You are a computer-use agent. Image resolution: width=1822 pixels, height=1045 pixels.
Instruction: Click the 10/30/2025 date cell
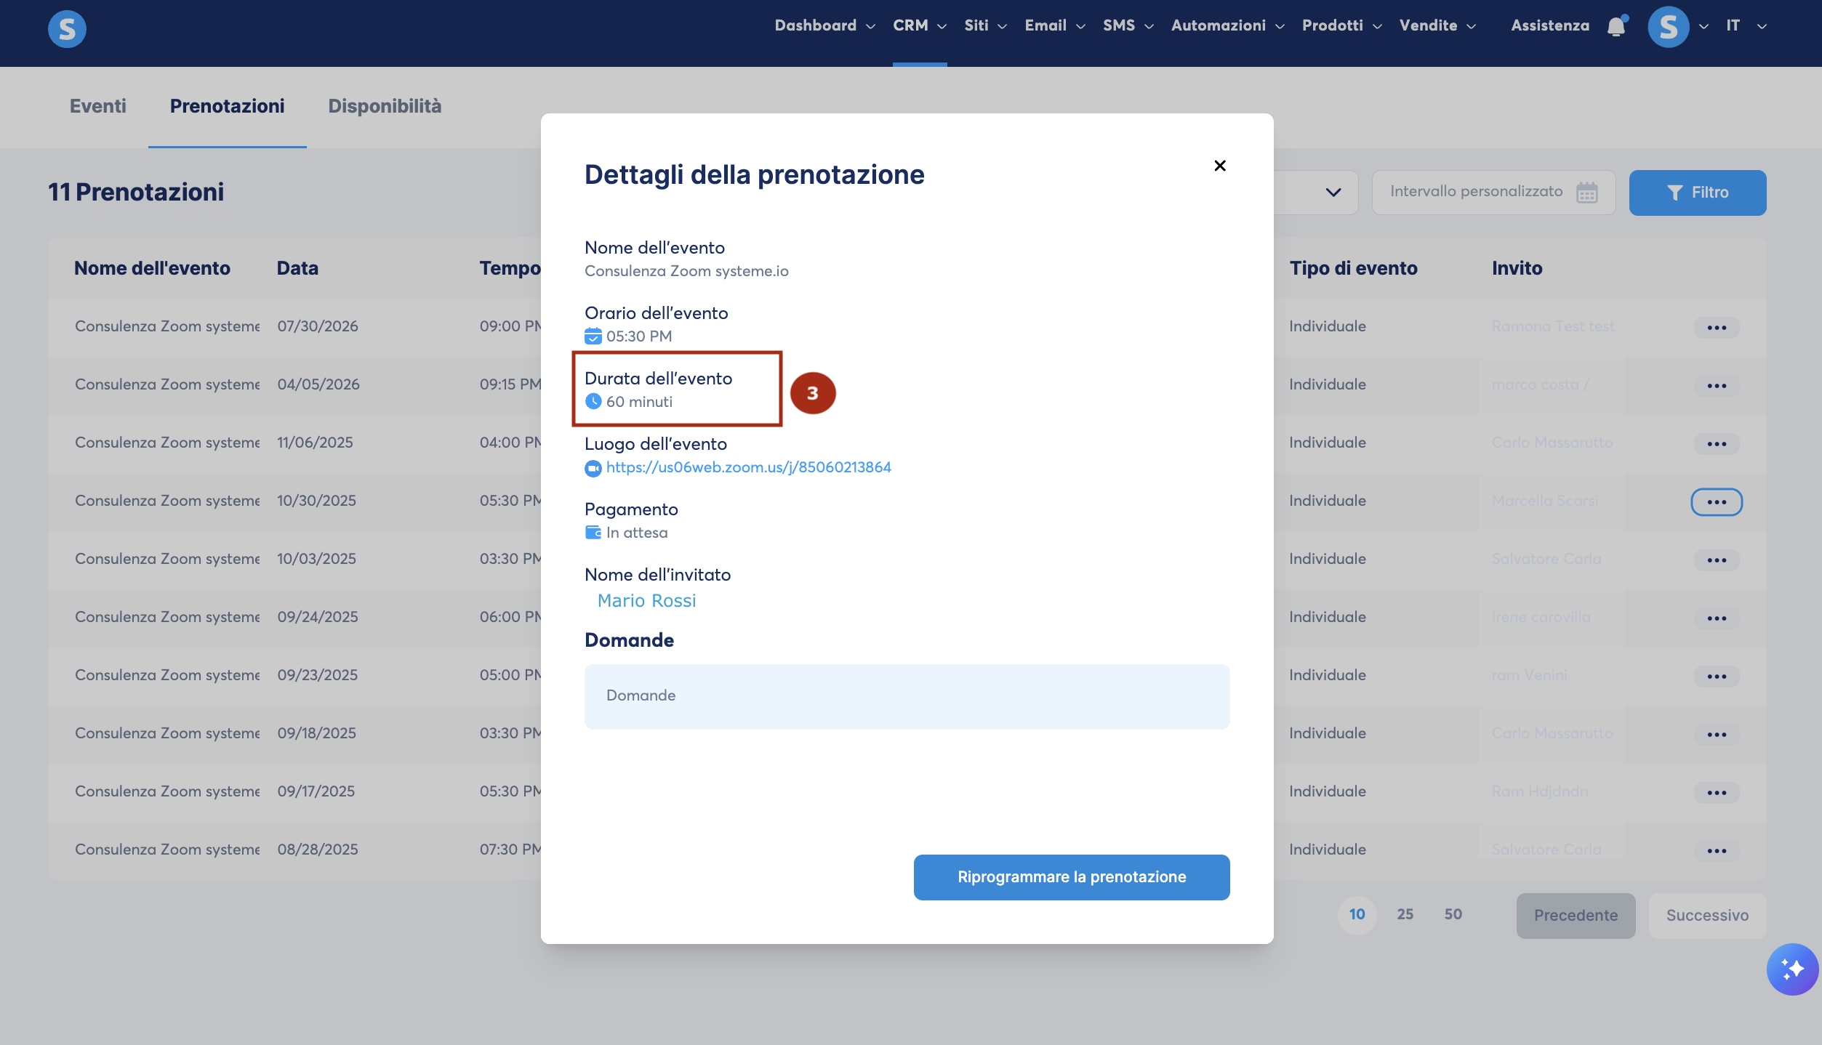[x=316, y=501]
